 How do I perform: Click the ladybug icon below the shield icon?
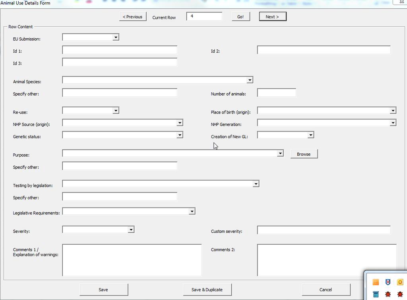[388, 294]
